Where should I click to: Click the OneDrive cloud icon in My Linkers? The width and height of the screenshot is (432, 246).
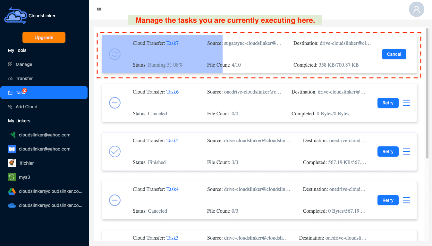[12, 205]
